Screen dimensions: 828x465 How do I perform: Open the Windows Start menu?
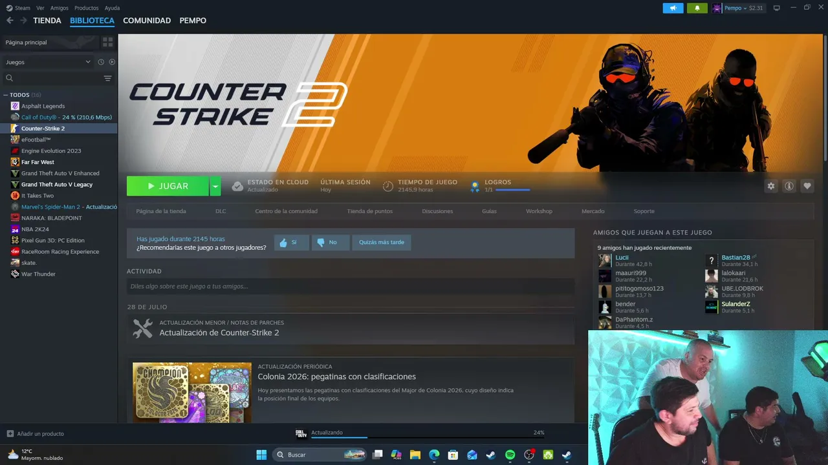(261, 455)
